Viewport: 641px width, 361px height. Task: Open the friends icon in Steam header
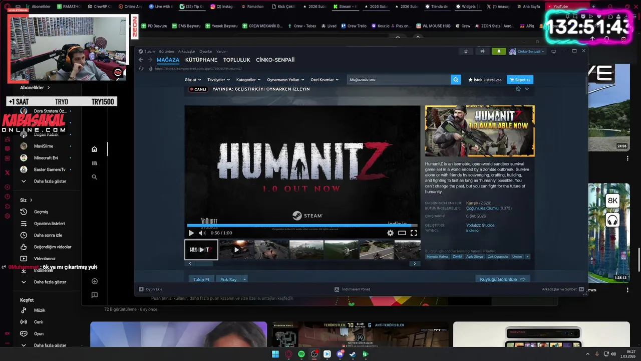466,51
